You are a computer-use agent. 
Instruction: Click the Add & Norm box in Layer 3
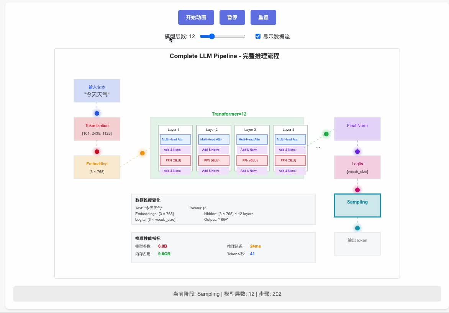[251, 149]
